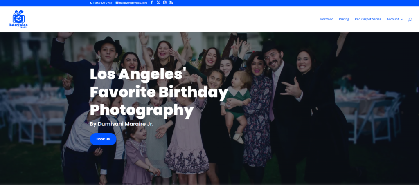Click the bdaypics camera logo

pyautogui.click(x=18, y=19)
